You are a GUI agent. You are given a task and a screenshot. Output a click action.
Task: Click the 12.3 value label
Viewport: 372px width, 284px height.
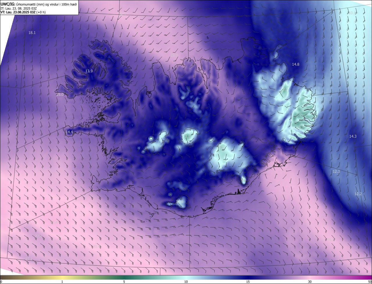pyautogui.click(x=336, y=172)
